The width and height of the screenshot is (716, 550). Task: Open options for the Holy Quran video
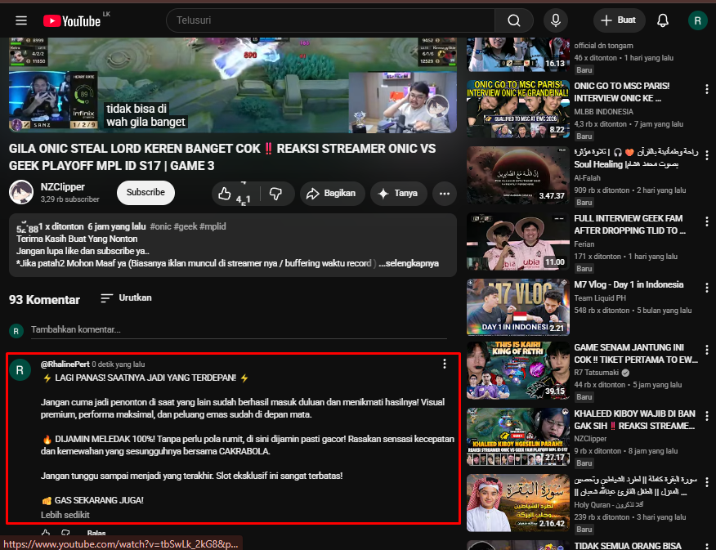pyautogui.click(x=707, y=482)
